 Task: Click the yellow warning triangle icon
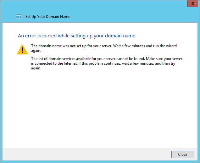coord(22,50)
